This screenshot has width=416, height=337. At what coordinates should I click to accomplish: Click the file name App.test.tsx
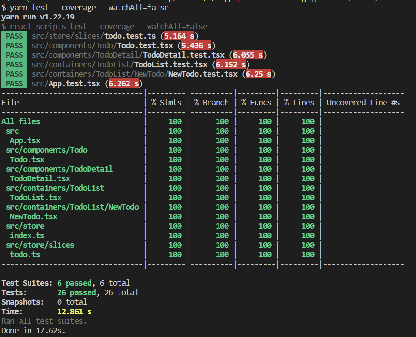[74, 84]
